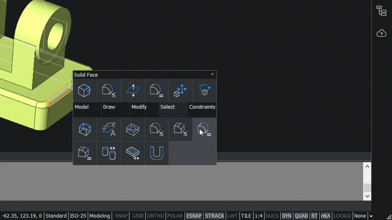Click the flip surface icon in the top row

(133, 90)
